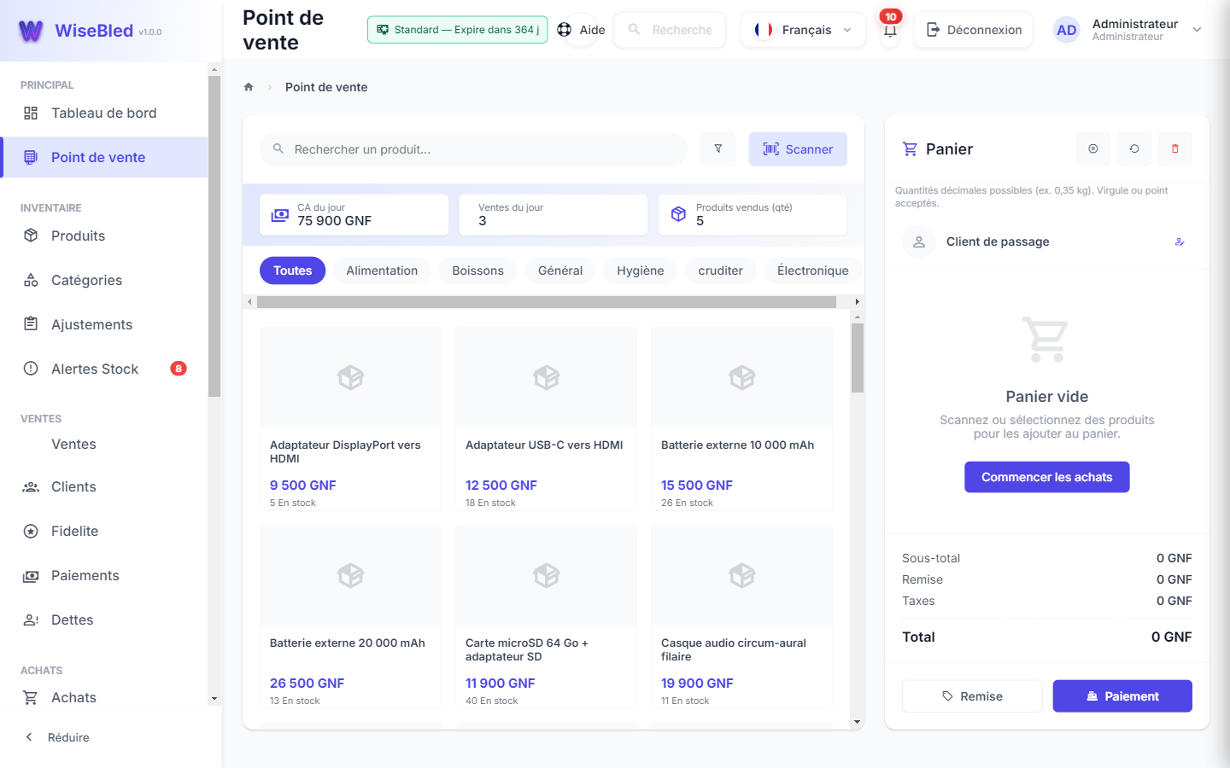Click right arrow of category scrollbar
Viewport: 1230px width, 768px height.
click(x=857, y=302)
